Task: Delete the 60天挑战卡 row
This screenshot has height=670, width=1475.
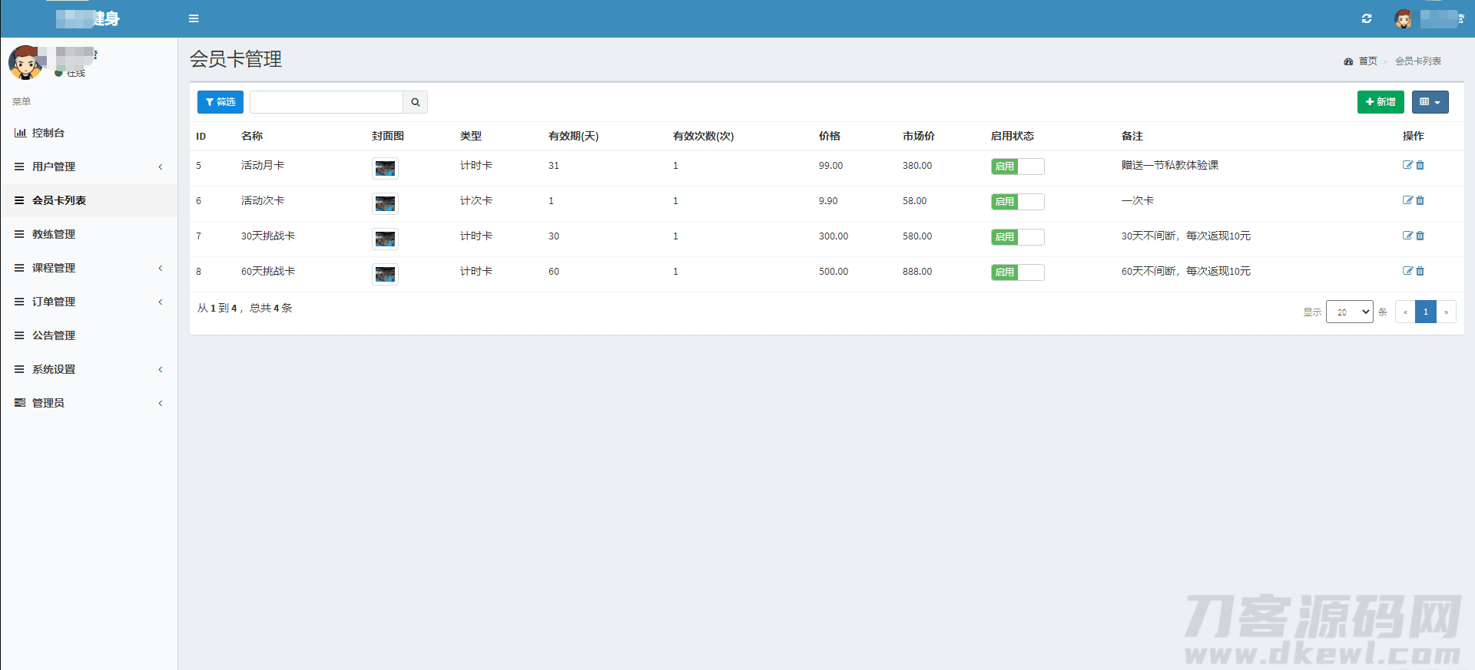Action: (x=1420, y=271)
